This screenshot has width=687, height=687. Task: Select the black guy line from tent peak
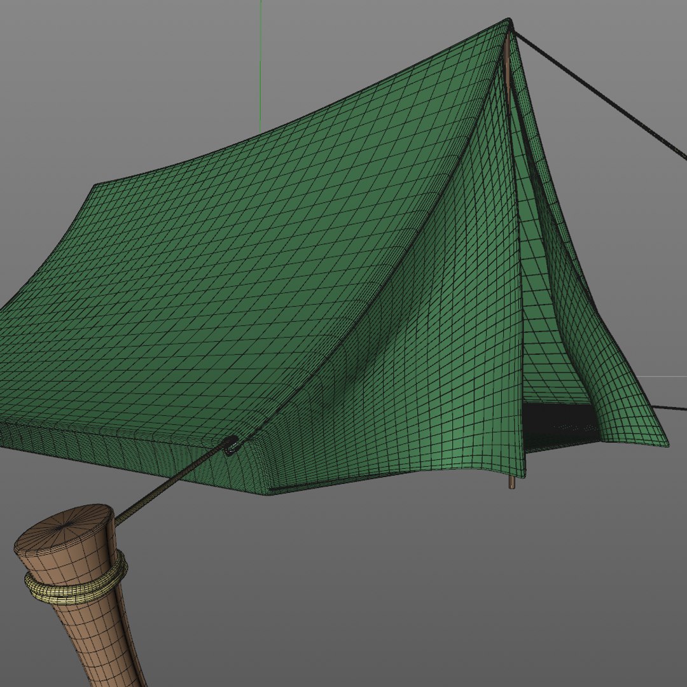click(x=600, y=94)
